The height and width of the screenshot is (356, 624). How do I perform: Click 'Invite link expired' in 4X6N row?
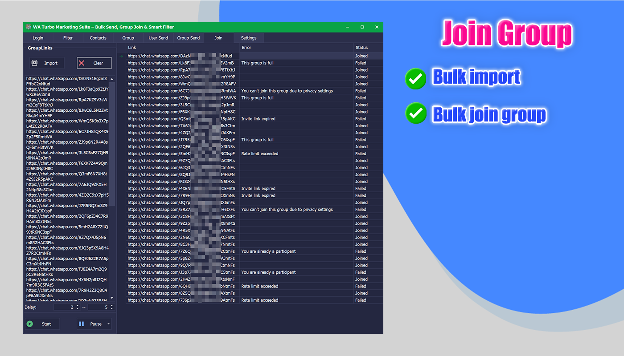pyautogui.click(x=259, y=189)
